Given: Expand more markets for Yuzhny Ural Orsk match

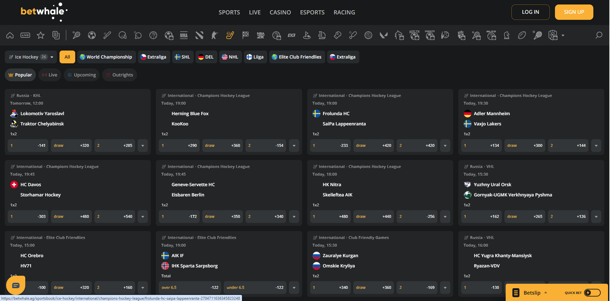Looking at the screenshot, I should click(x=596, y=217).
